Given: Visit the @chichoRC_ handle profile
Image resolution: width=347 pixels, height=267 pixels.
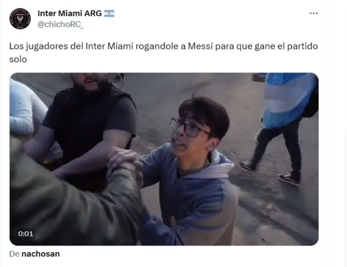Looking at the screenshot, I should (x=61, y=24).
